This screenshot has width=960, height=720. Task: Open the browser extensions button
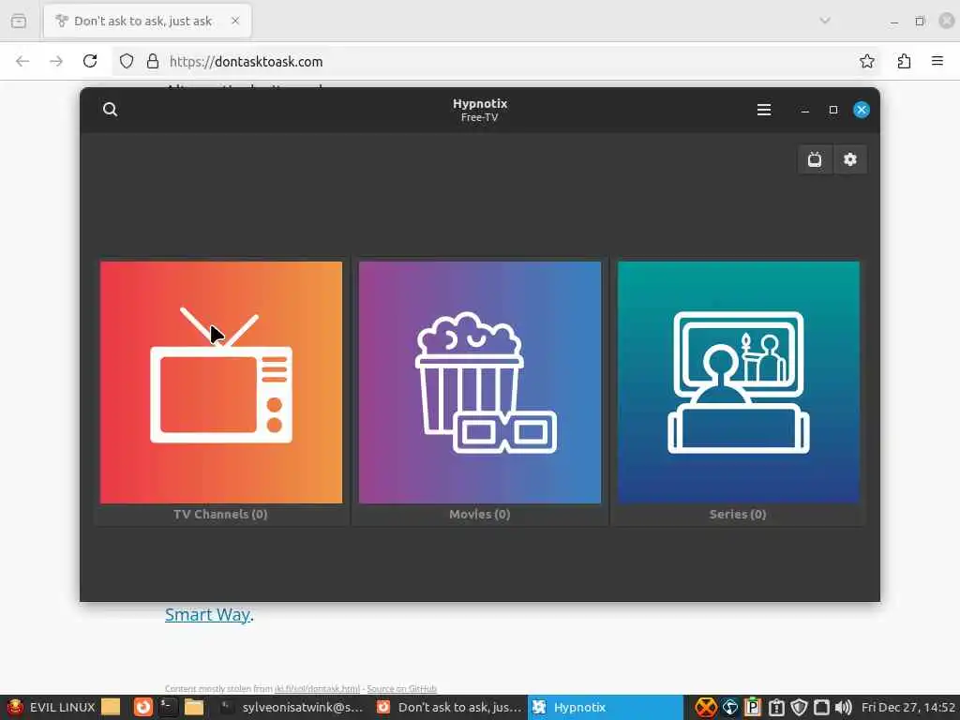click(905, 61)
